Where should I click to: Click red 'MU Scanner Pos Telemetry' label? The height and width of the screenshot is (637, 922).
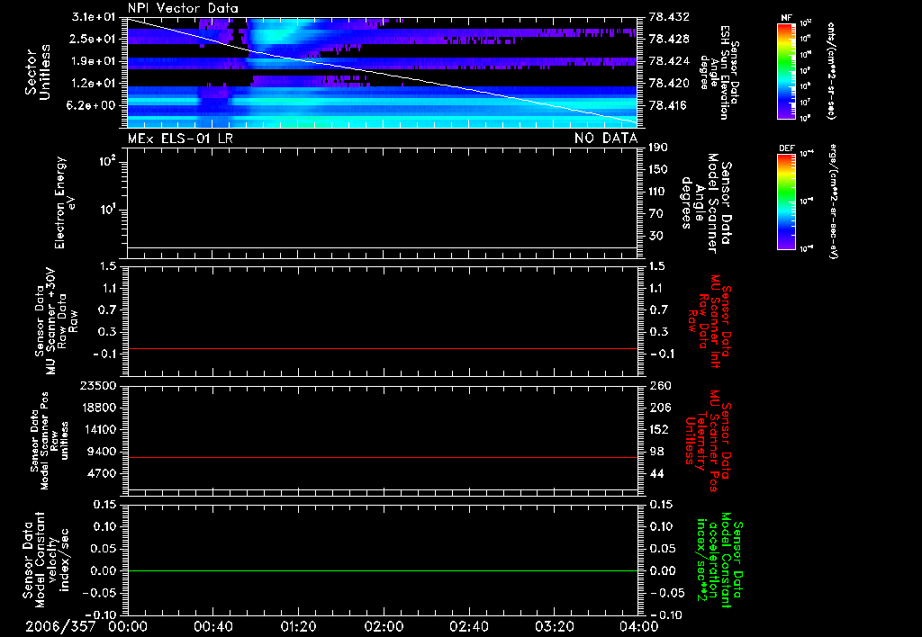709,441
